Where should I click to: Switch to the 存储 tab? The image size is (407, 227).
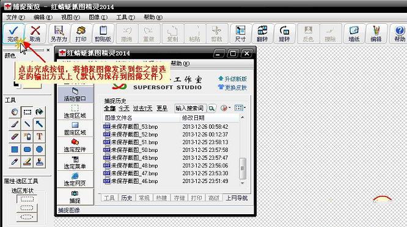(x=179, y=198)
